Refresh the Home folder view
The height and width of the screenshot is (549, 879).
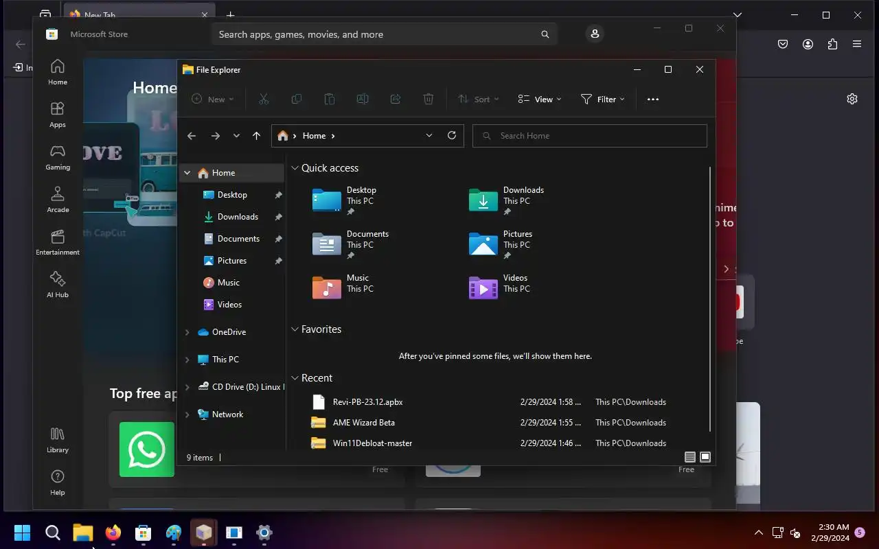(452, 135)
